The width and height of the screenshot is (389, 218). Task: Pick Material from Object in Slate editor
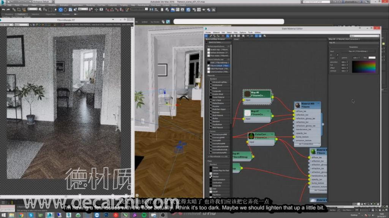tap(211, 36)
